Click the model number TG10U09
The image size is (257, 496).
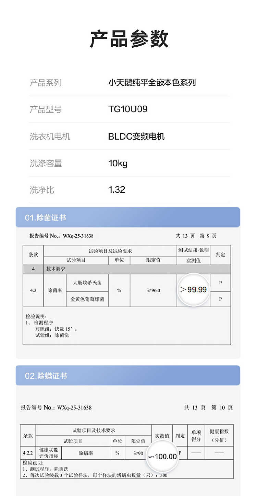point(128,109)
